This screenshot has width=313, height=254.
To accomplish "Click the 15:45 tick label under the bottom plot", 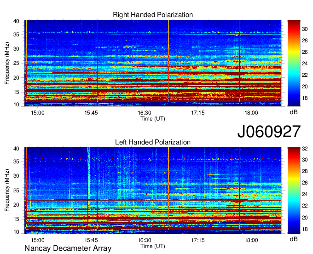I will click(x=91, y=240).
